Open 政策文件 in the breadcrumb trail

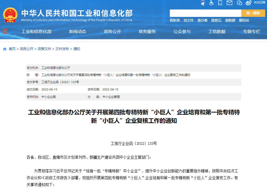45,49
